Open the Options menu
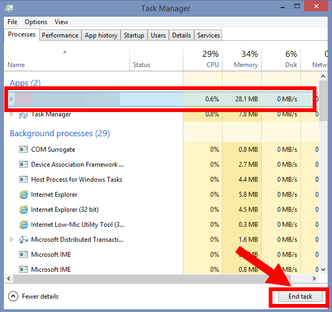 coord(36,22)
